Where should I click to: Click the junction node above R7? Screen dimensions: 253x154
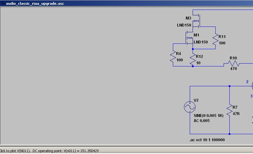(230, 86)
